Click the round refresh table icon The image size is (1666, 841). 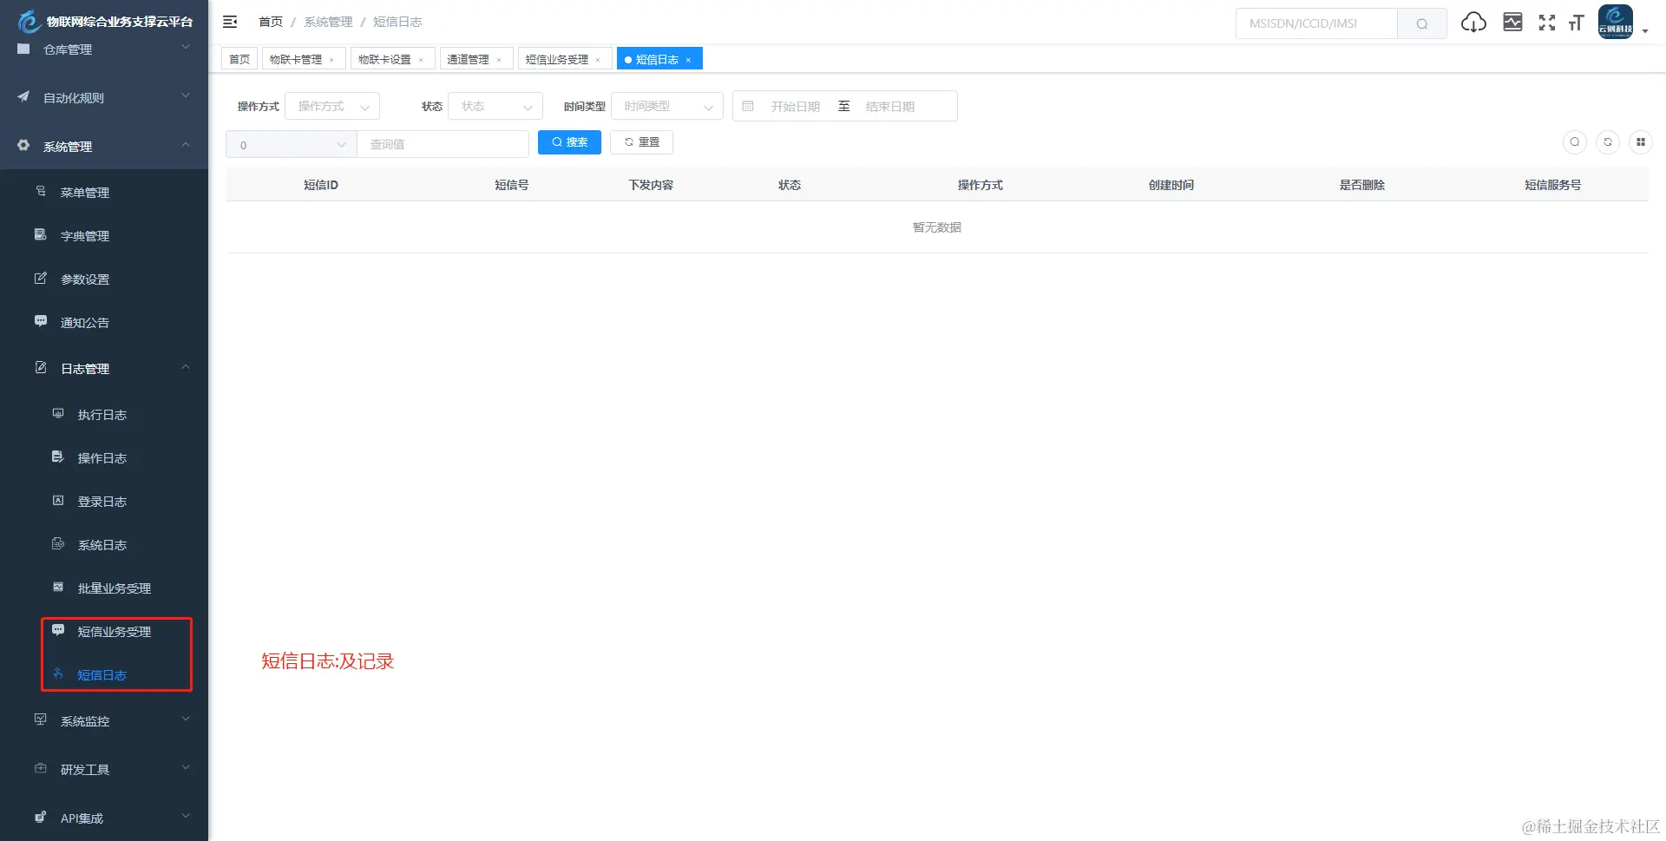1608,142
